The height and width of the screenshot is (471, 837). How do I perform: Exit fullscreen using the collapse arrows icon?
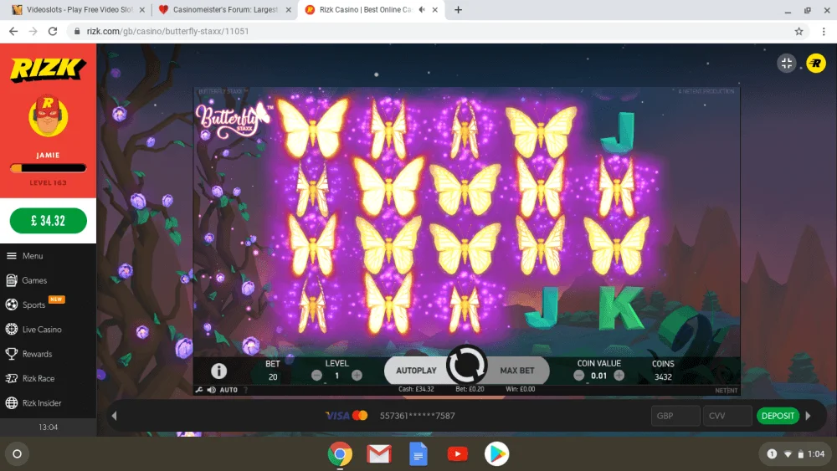click(x=786, y=64)
